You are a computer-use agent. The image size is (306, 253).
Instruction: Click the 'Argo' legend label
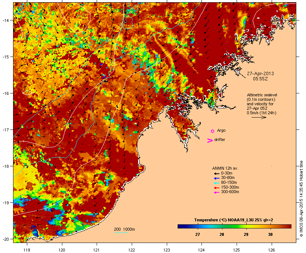(x=221, y=130)
